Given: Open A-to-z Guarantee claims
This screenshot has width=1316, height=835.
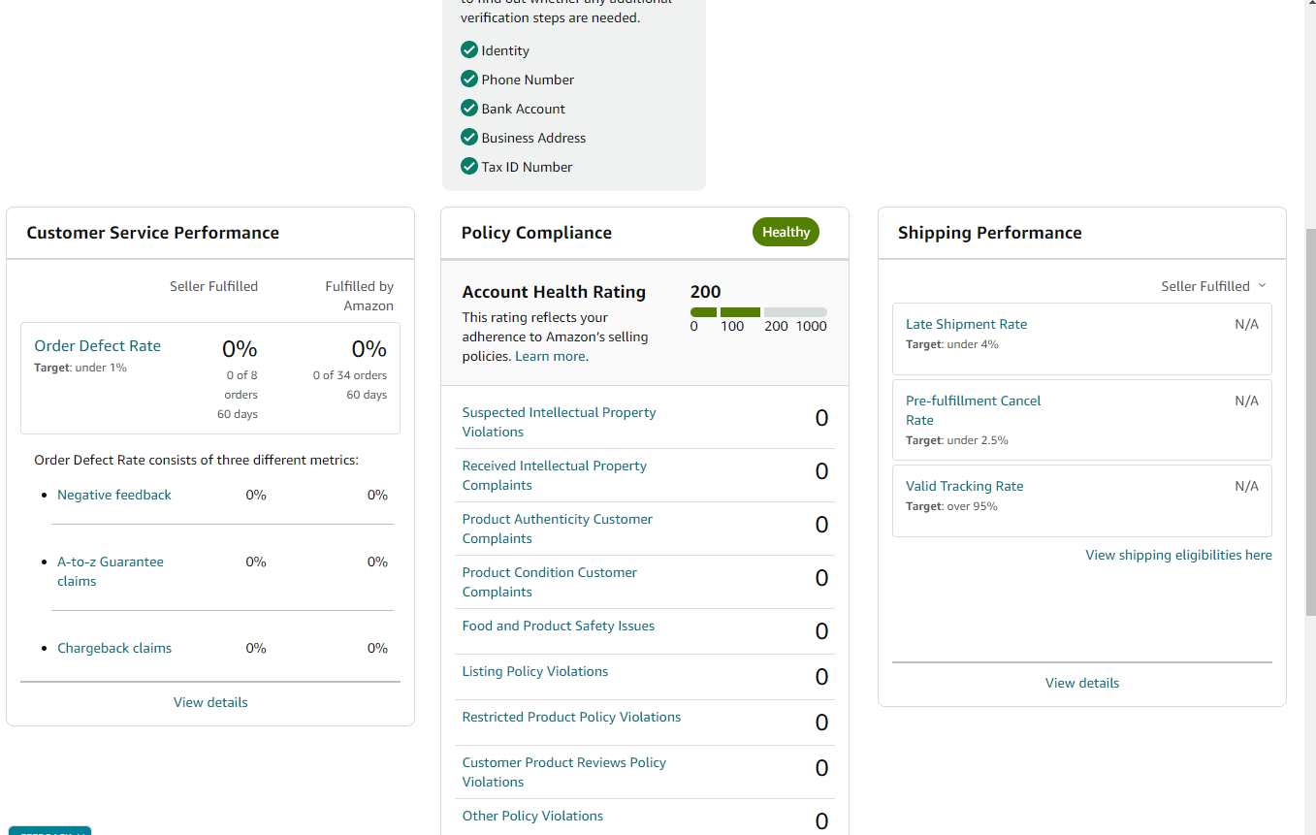Looking at the screenshot, I should [111, 571].
